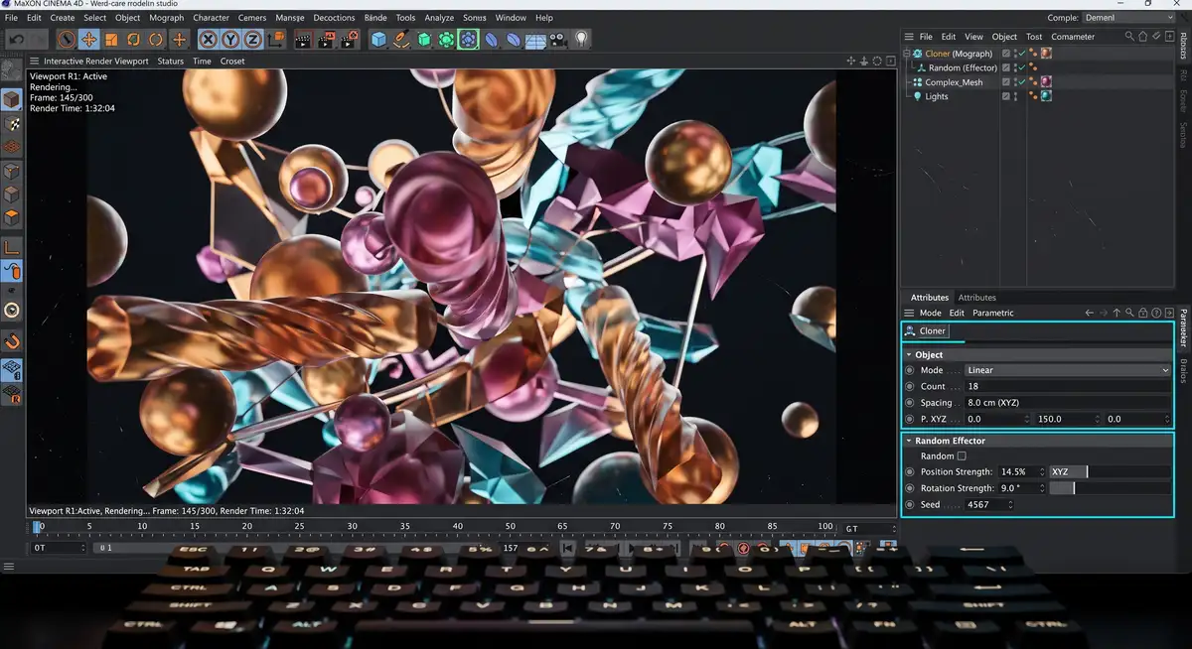Click the Camera icon in the top toolbar

point(558,40)
